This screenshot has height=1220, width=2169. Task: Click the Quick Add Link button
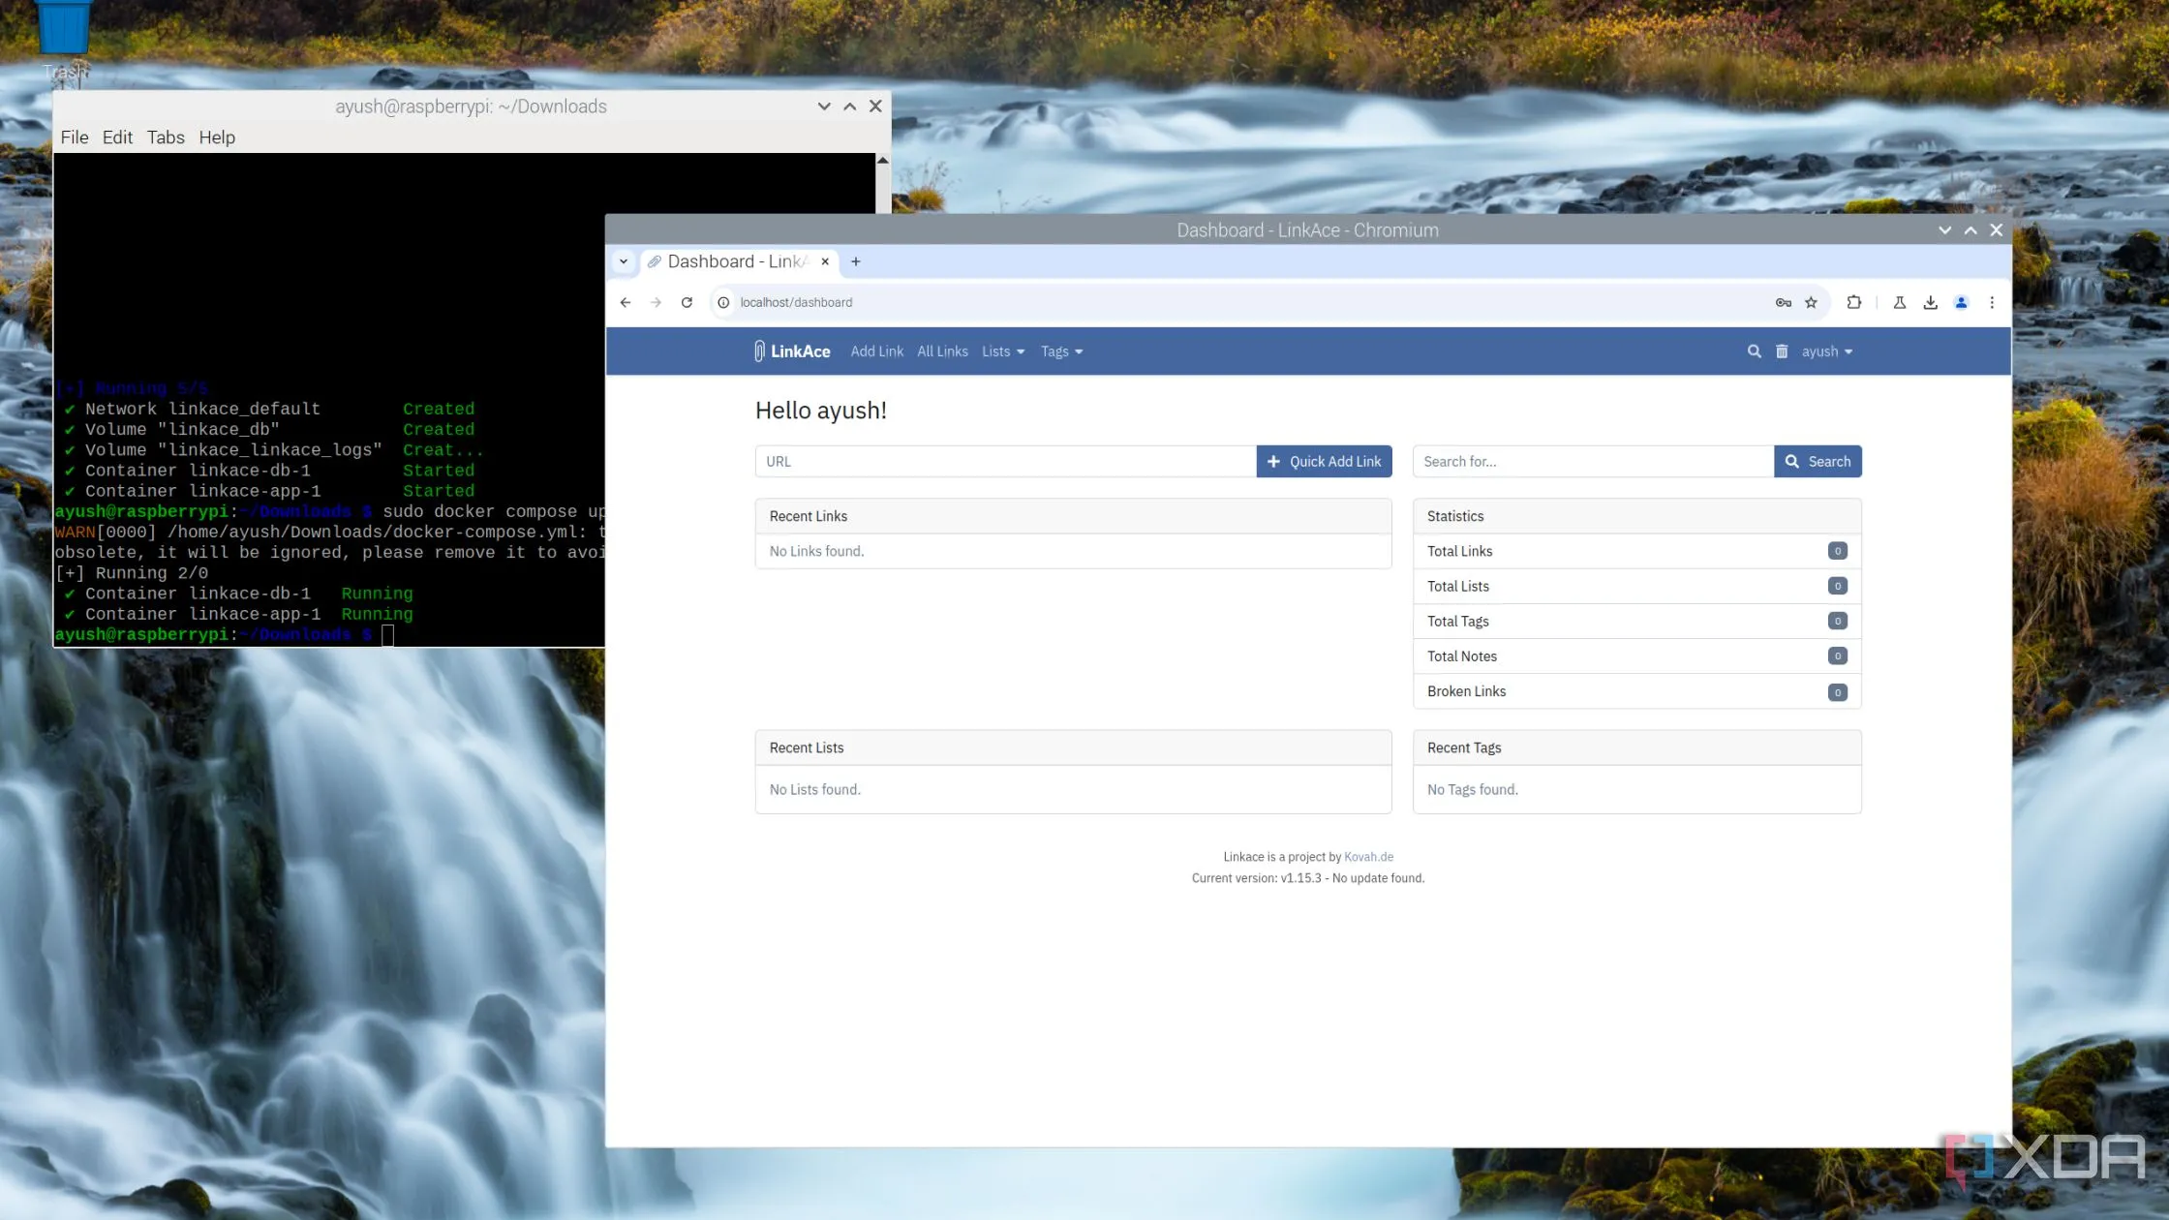(x=1324, y=462)
